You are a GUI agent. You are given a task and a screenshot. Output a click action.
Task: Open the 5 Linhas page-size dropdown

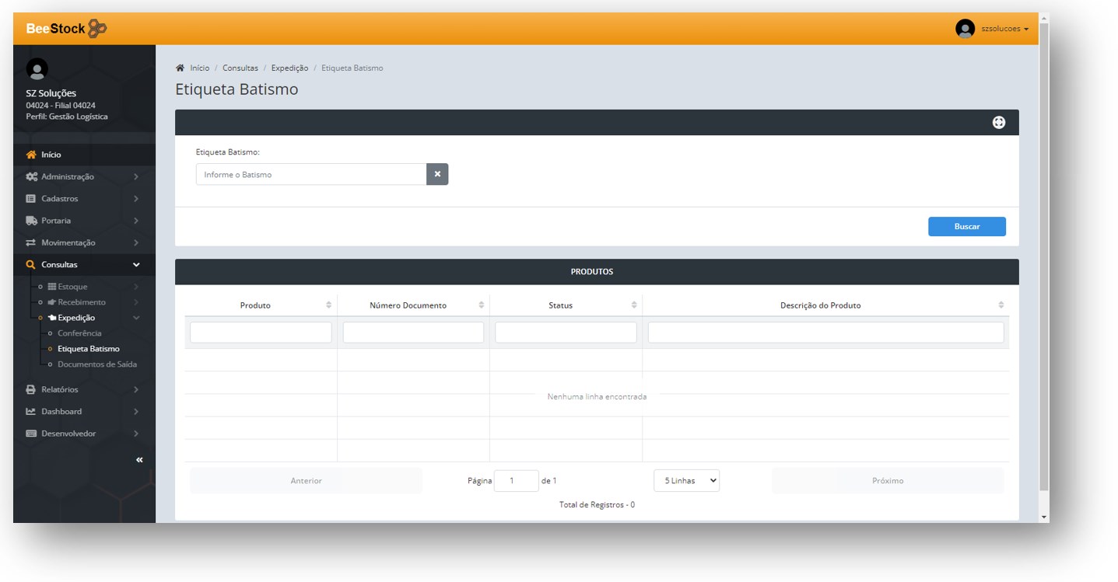(x=686, y=481)
